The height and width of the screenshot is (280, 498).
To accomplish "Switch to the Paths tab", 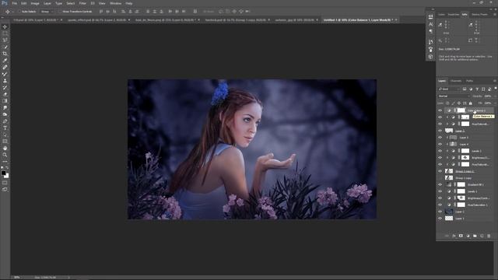I will click(470, 81).
